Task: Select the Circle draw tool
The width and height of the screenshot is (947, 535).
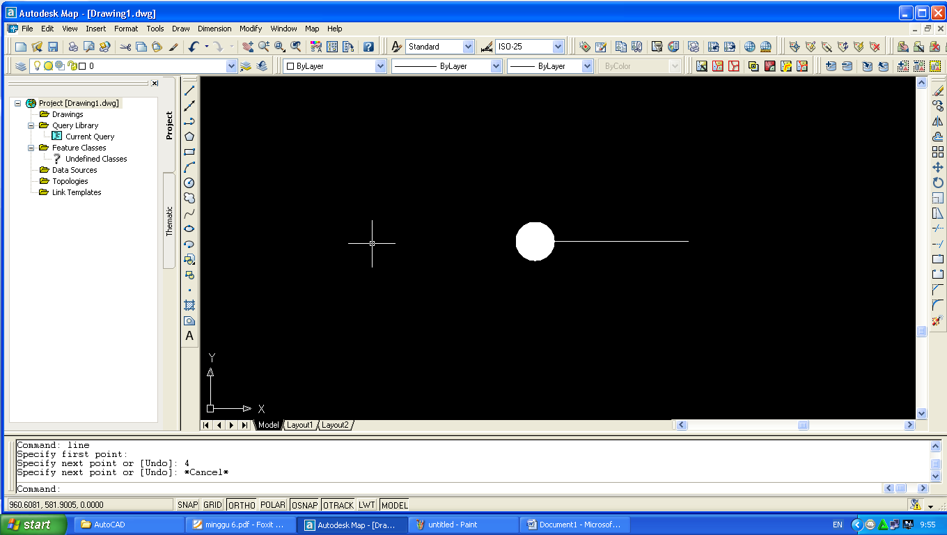Action: pyautogui.click(x=189, y=183)
